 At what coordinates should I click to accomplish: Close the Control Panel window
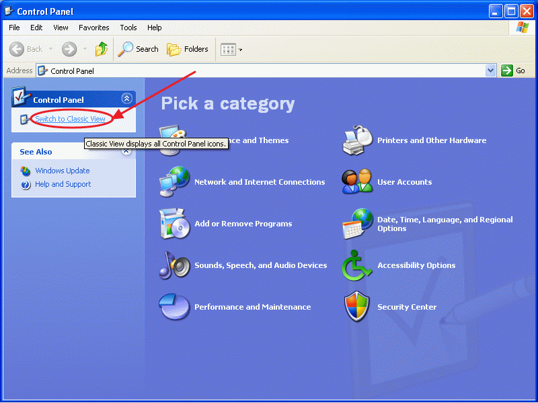[527, 11]
